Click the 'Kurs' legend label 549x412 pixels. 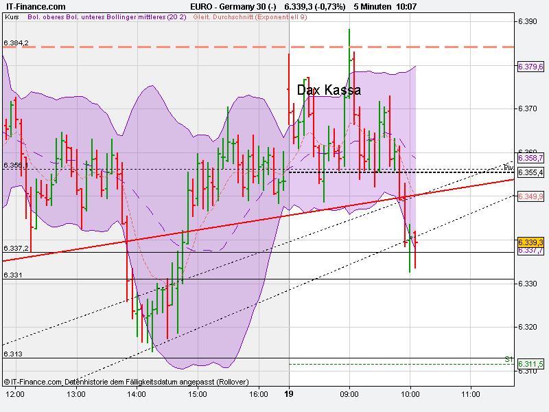point(11,19)
